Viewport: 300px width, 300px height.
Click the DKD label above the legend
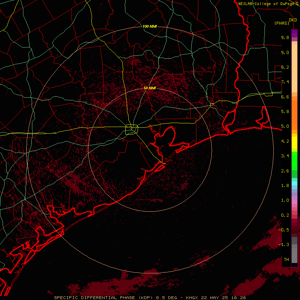tap(293, 20)
